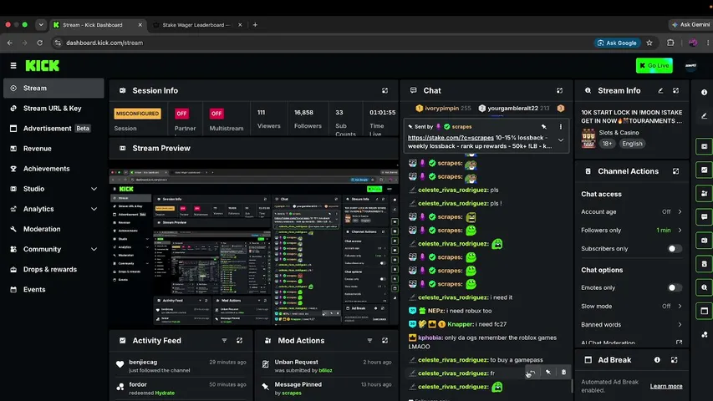The height and width of the screenshot is (401, 713).
Task: Click ivorypimpin in chat leaderboard
Action: click(x=441, y=109)
